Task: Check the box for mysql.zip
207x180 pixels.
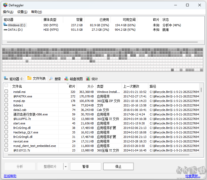Action: click(x=6, y=100)
